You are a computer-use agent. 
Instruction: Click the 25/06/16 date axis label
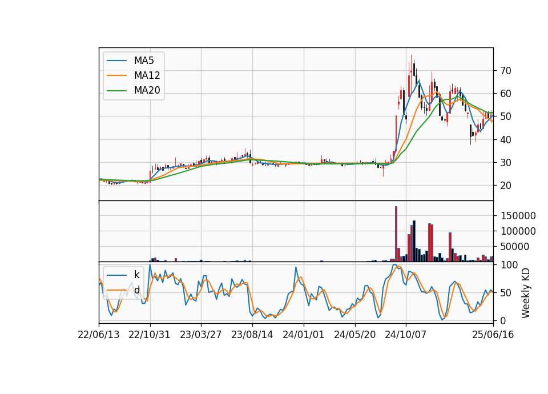click(493, 335)
